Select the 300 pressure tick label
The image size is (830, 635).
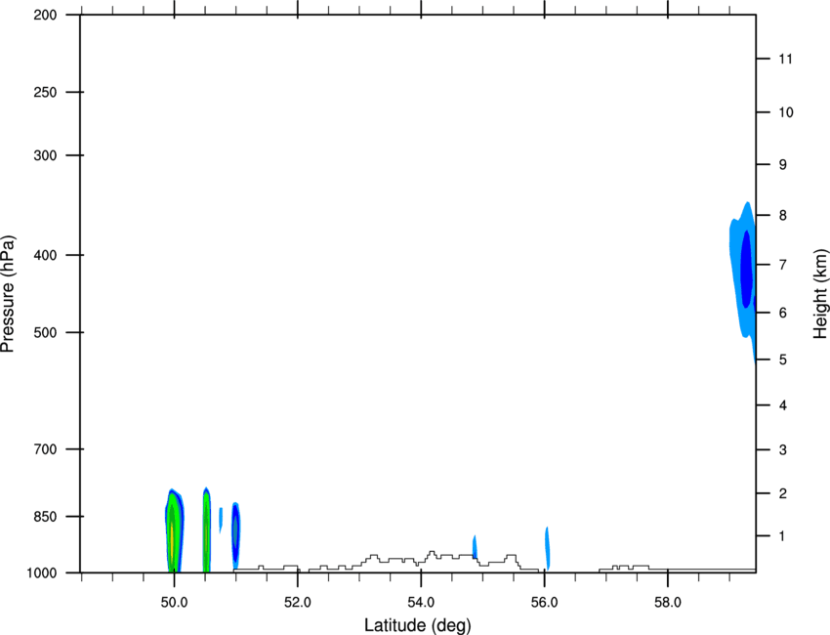45,155
